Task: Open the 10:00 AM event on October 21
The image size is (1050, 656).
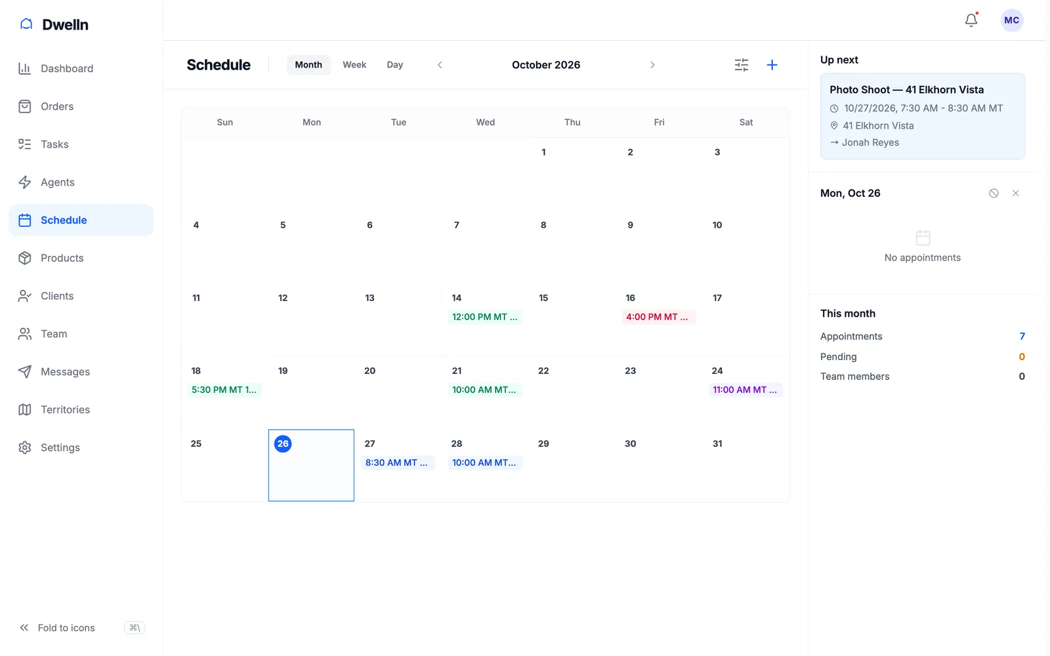Action: pyautogui.click(x=485, y=390)
